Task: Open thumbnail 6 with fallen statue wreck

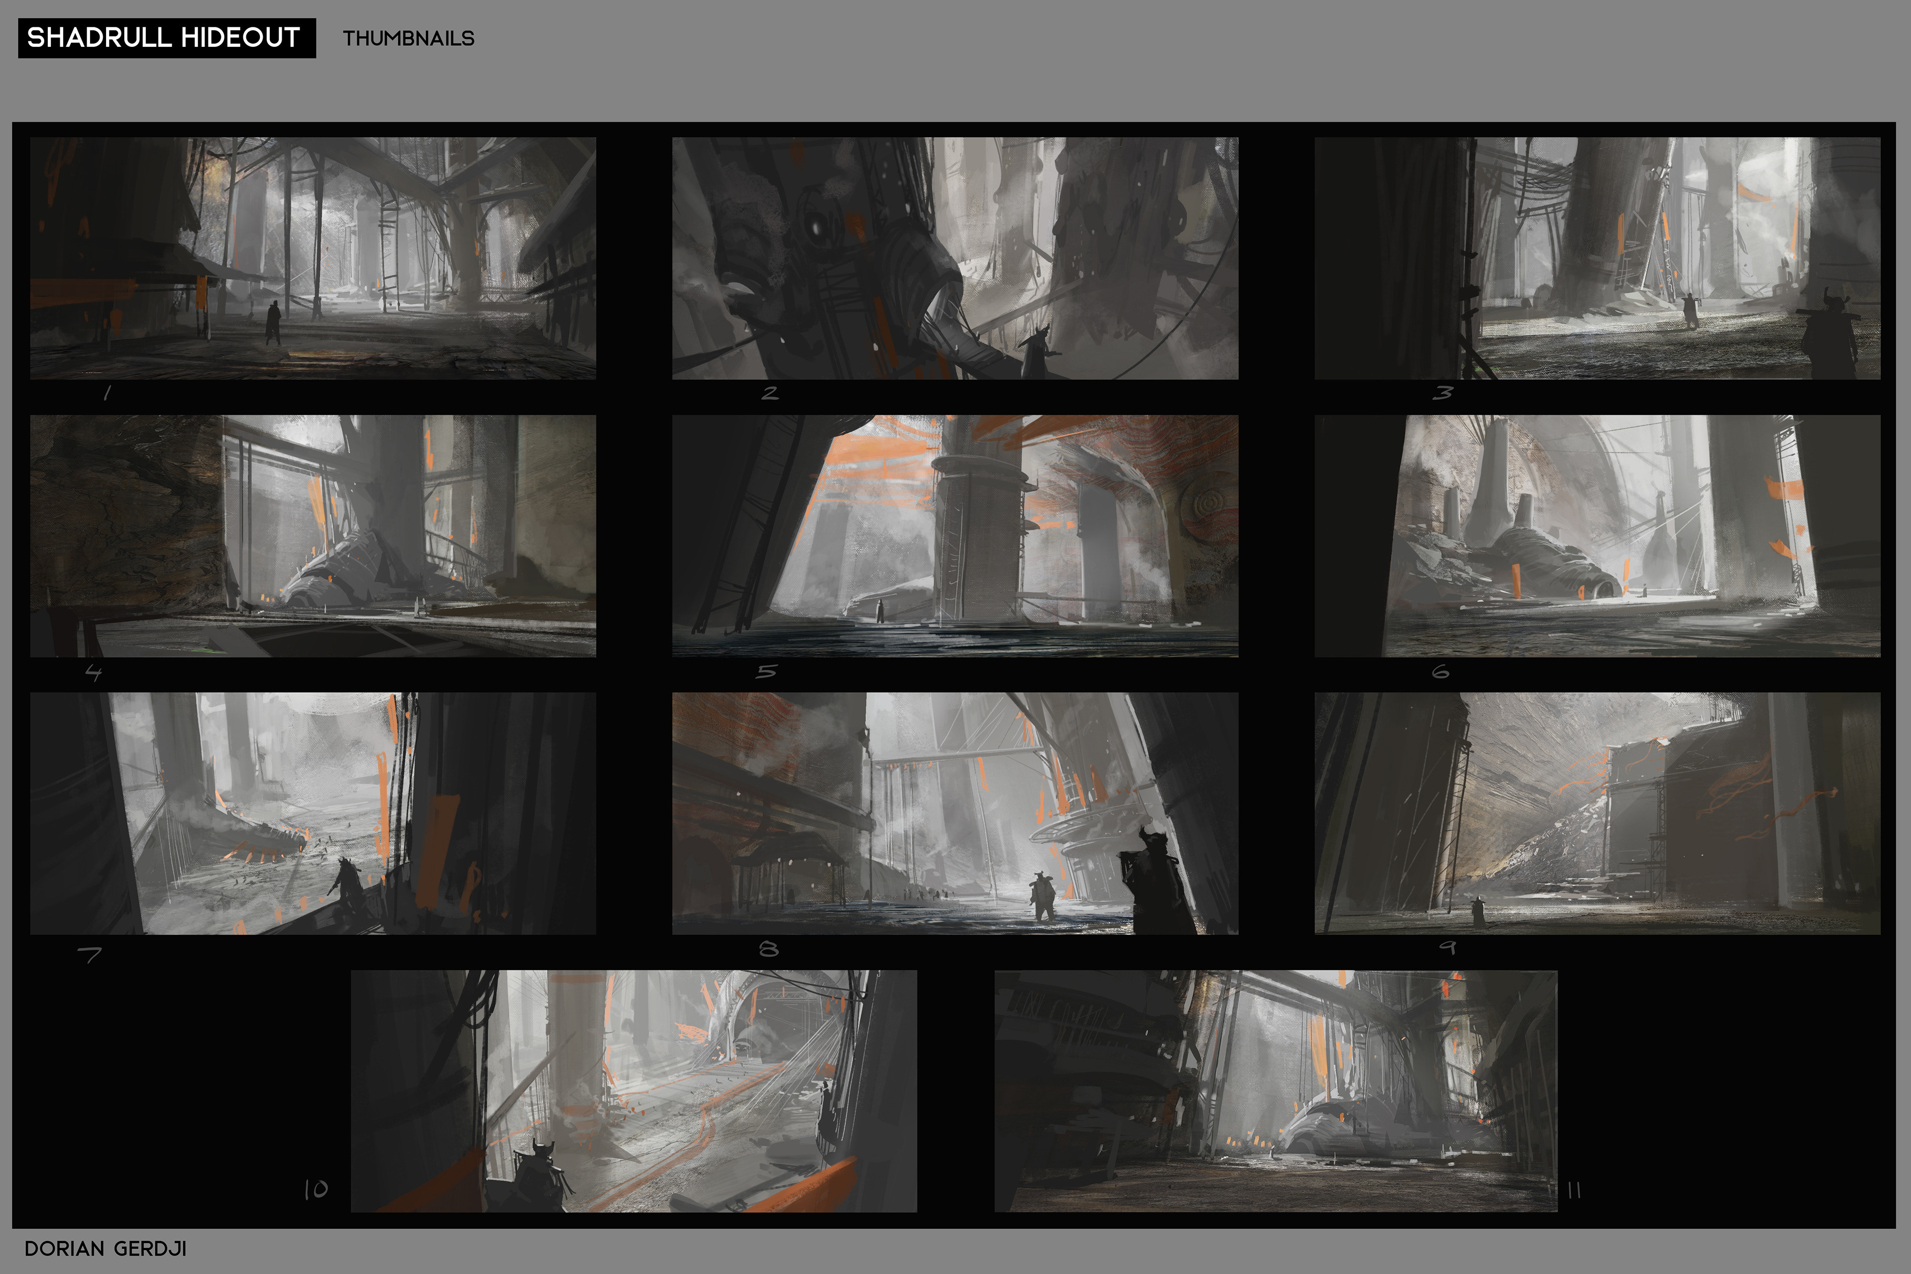Action: (1596, 536)
